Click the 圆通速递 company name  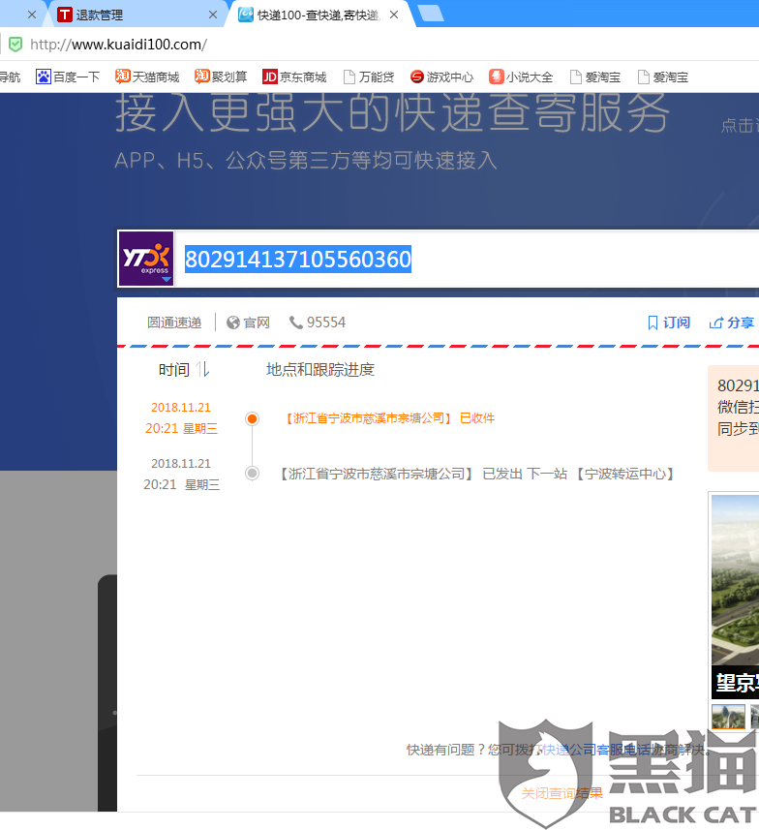point(174,323)
